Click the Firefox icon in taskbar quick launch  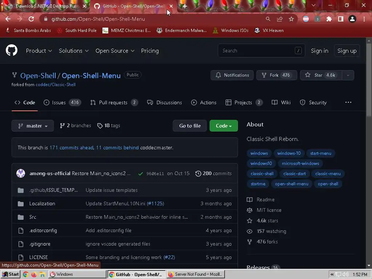click(x=34, y=275)
